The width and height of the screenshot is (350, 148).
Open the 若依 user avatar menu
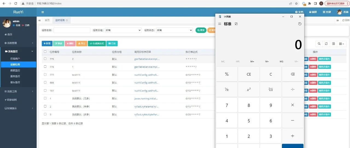point(343,12)
